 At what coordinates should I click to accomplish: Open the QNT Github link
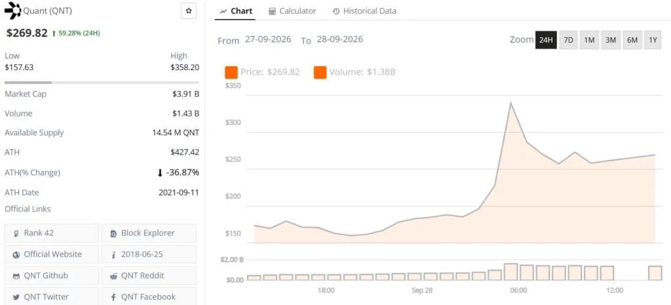point(52,276)
